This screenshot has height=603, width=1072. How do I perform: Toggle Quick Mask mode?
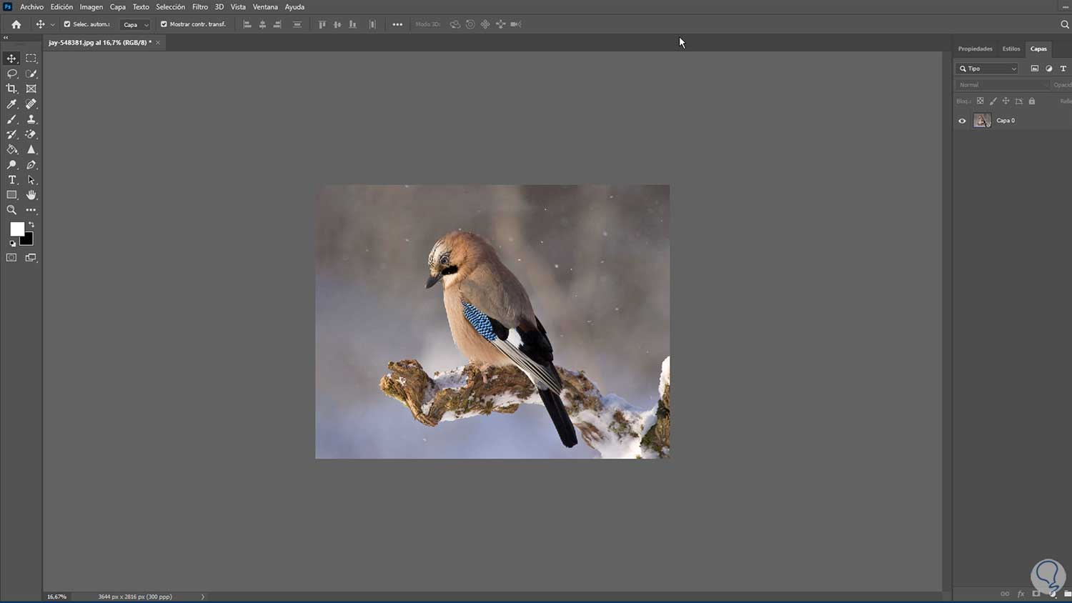pos(11,258)
